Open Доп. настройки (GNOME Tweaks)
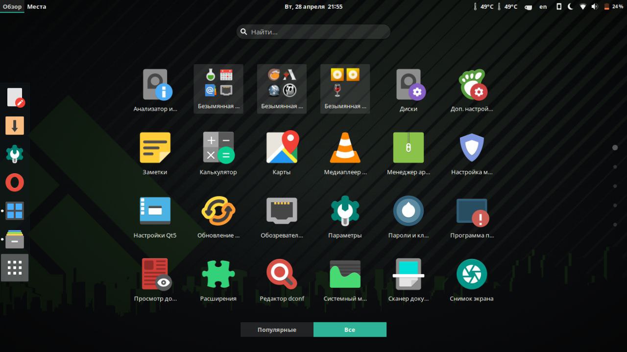The width and height of the screenshot is (627, 352). point(472,89)
